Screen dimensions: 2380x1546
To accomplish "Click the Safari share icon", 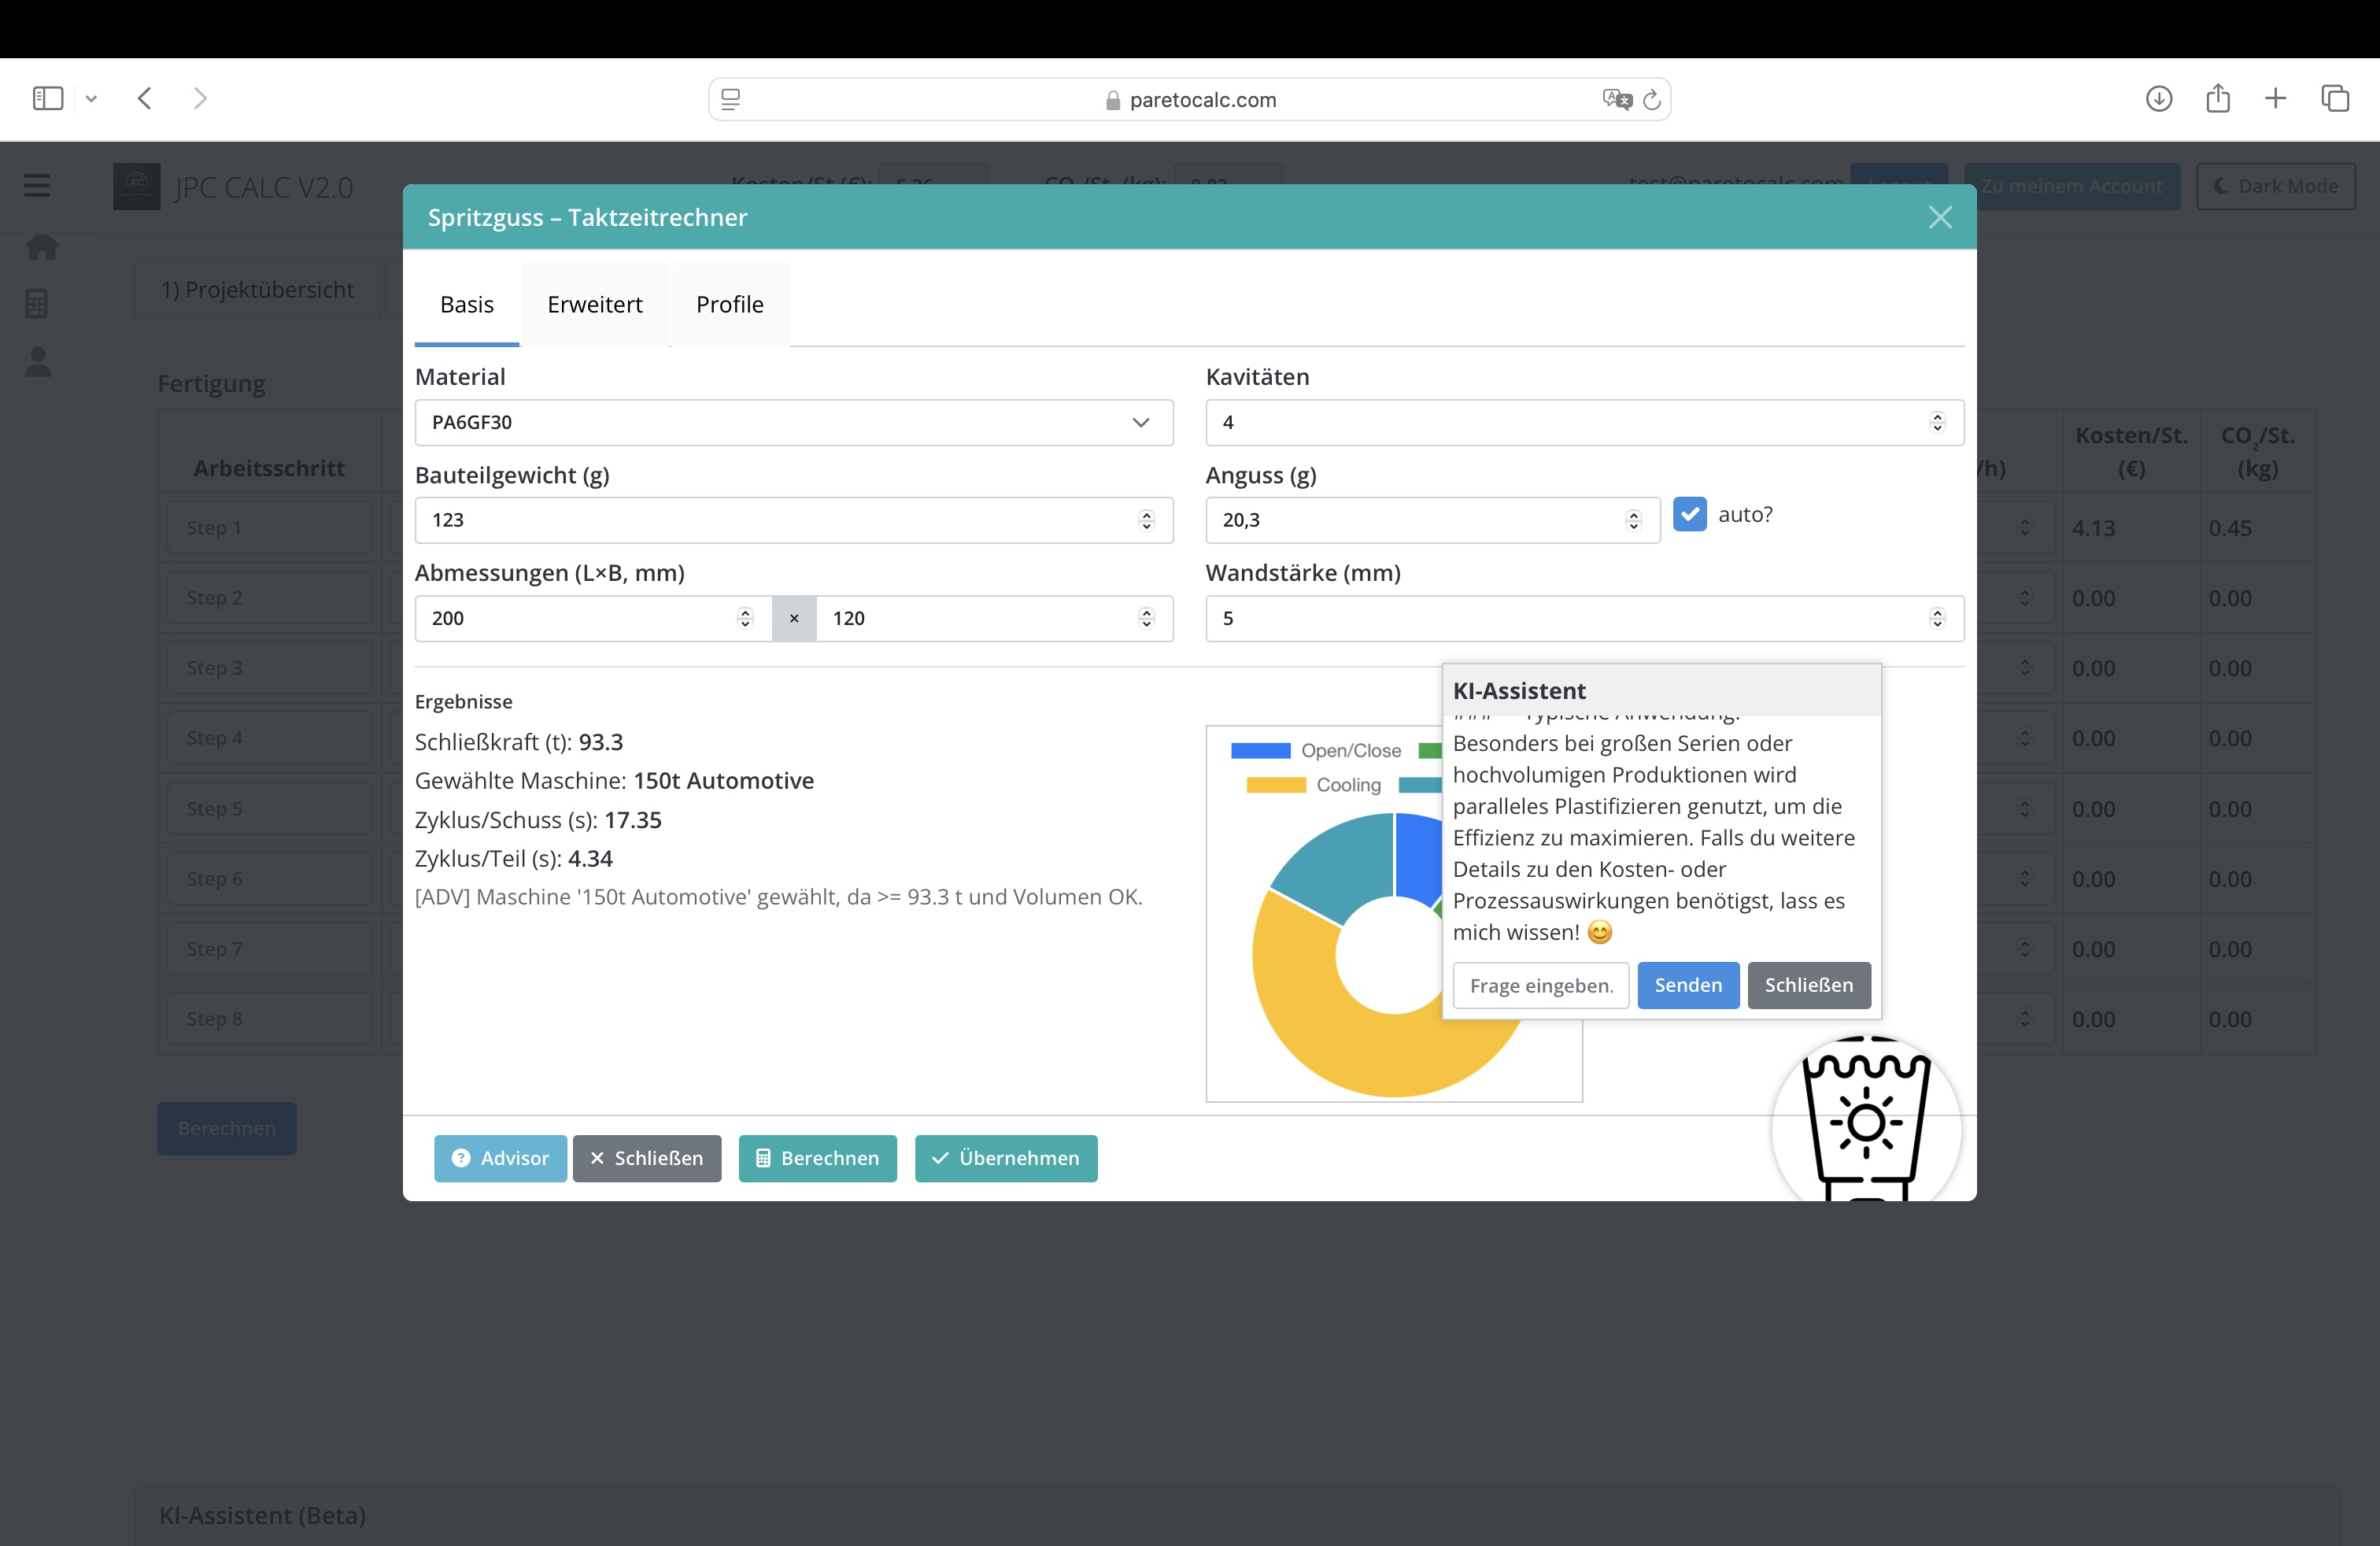I will pos(2218,98).
